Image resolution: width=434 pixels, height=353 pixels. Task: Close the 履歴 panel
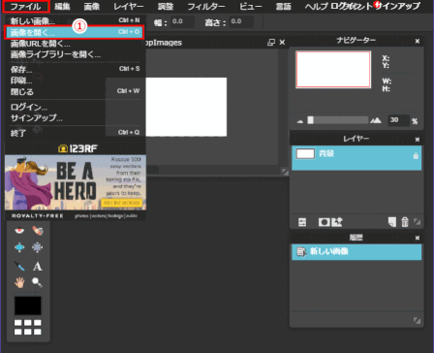[x=418, y=238]
